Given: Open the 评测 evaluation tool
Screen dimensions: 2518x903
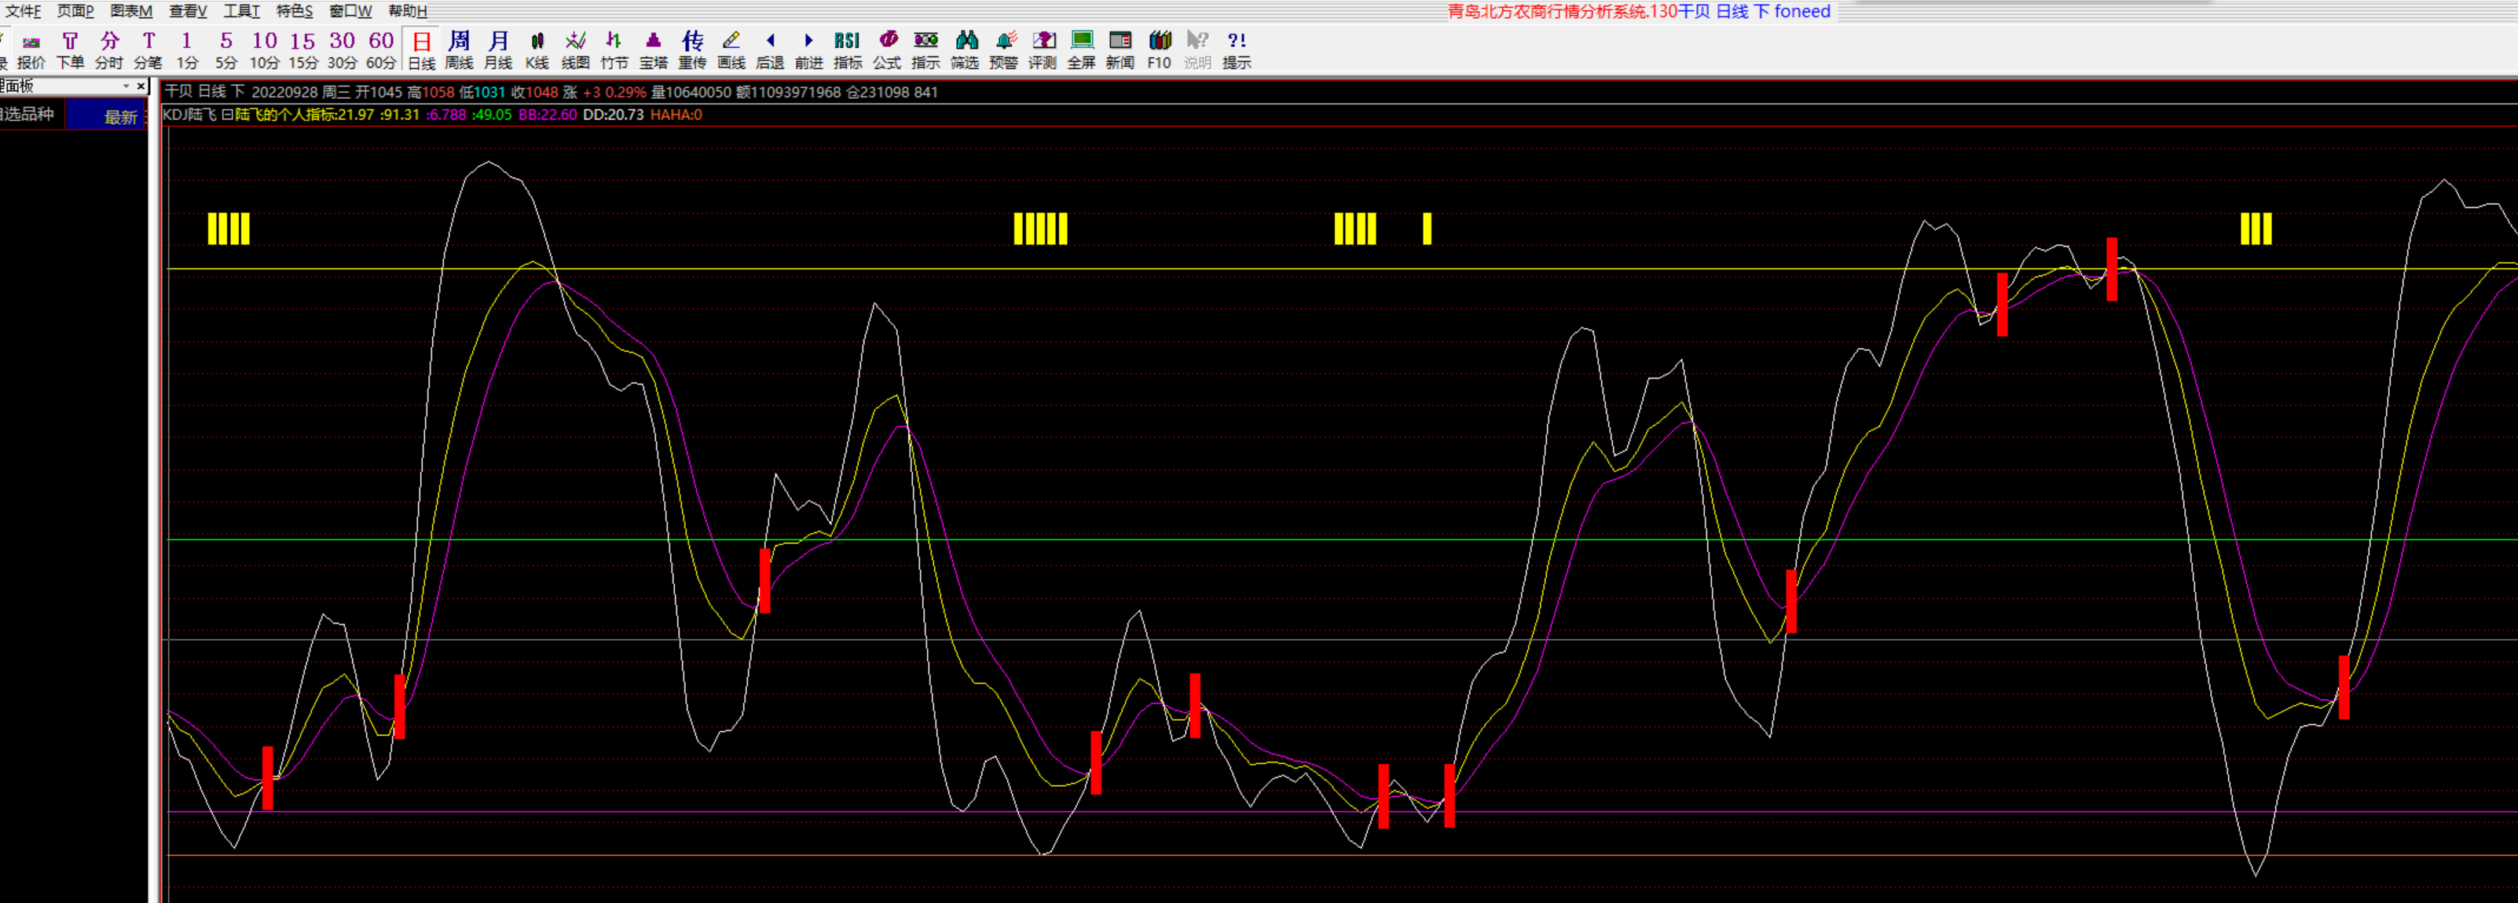Looking at the screenshot, I should click(x=1043, y=51).
